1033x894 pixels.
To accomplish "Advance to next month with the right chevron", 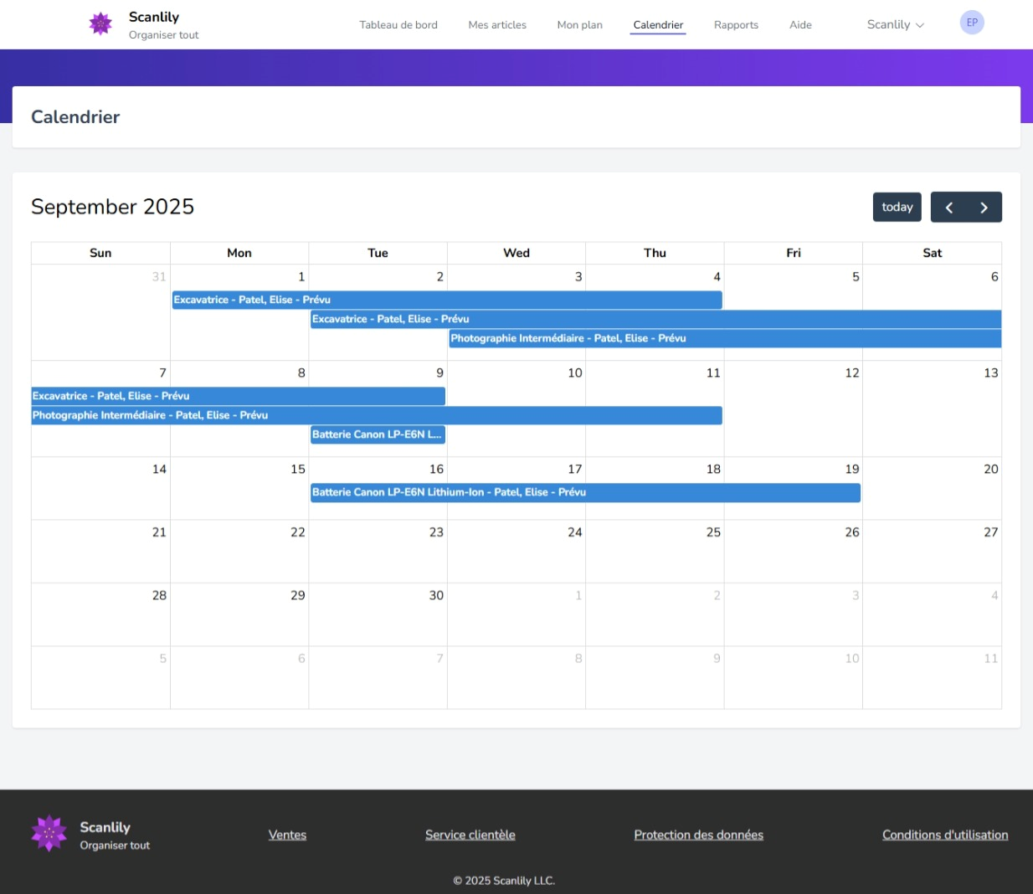I will (x=984, y=206).
